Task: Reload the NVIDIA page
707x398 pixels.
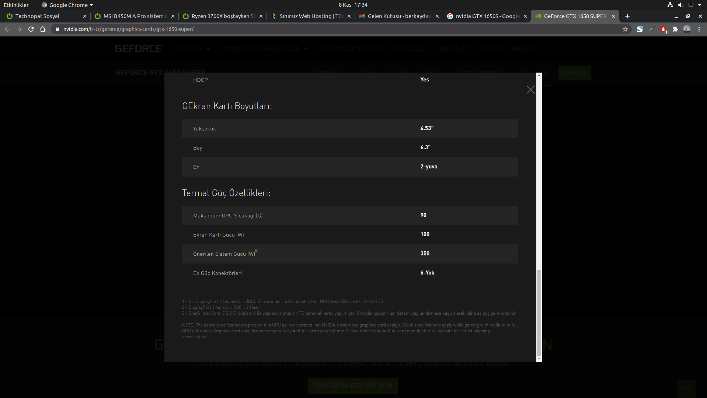Action: point(31,29)
